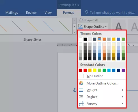
Task: Expand the Shape Outline dropdown arrow
Action: point(106,27)
